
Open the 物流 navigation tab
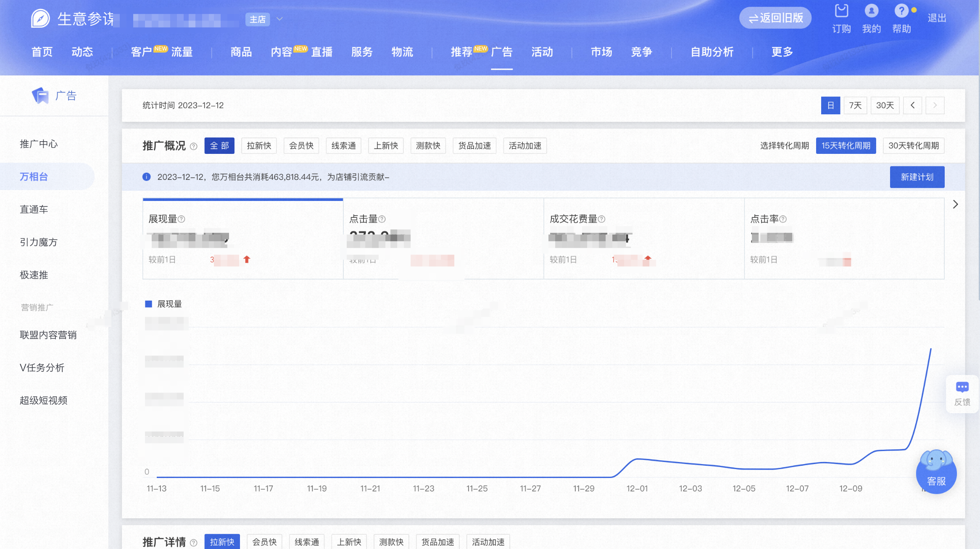point(402,52)
